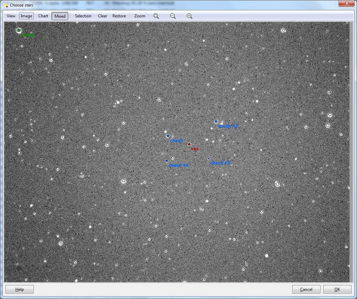Viewport: 357px width, 299px height.
Task: Click the green comp star marker
Action: [x=19, y=30]
